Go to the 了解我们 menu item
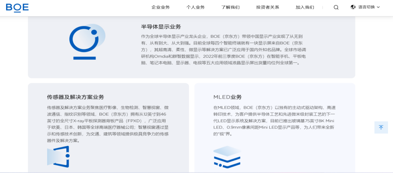Viewport: 393px width, 173px height. pos(230,7)
